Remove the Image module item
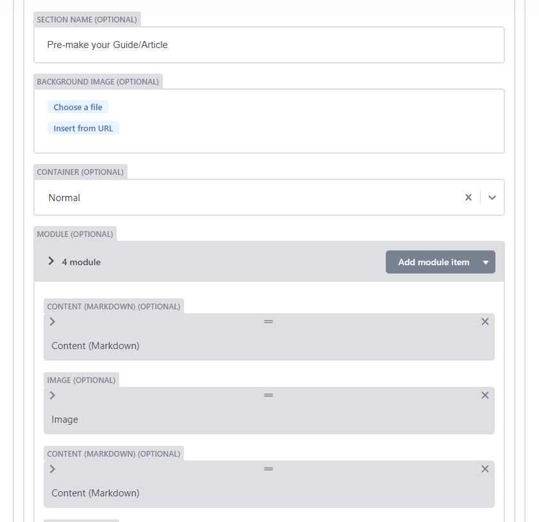The image size is (539, 522). [x=485, y=395]
